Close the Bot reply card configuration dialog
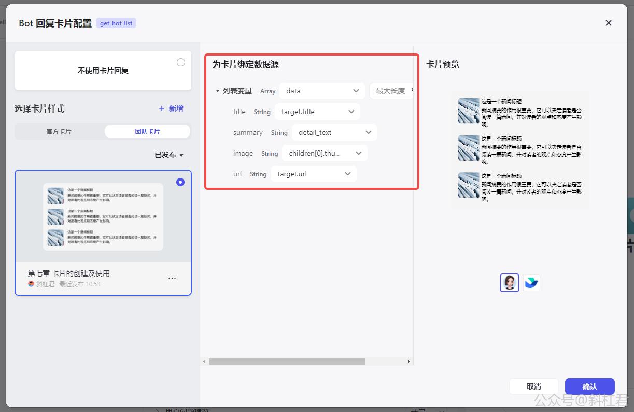Viewport: 634px width, 412px height. pyautogui.click(x=609, y=23)
